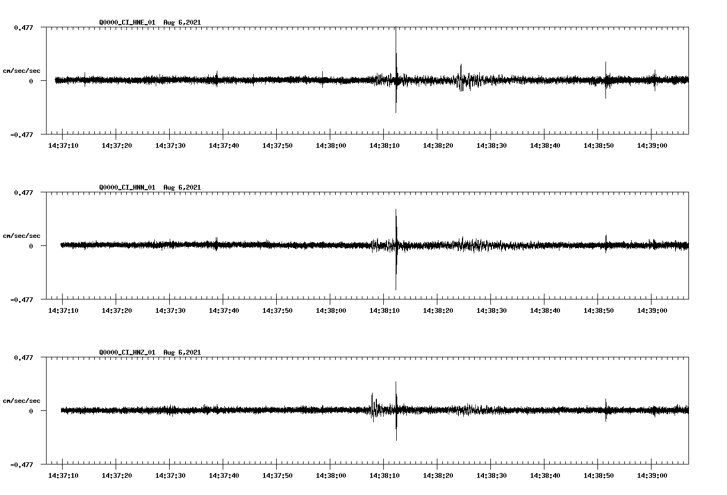Click the 14:38:50 time label under the HNZ plot

pyautogui.click(x=599, y=476)
